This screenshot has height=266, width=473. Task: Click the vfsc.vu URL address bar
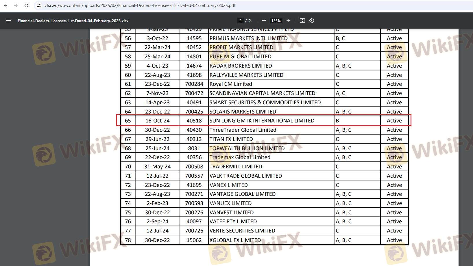click(140, 5)
